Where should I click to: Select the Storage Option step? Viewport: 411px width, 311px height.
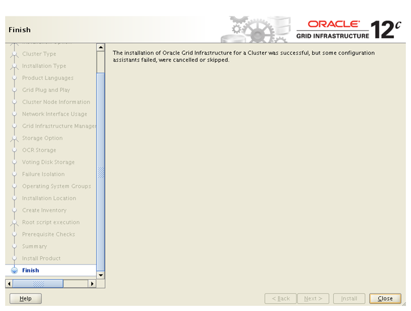pos(42,138)
